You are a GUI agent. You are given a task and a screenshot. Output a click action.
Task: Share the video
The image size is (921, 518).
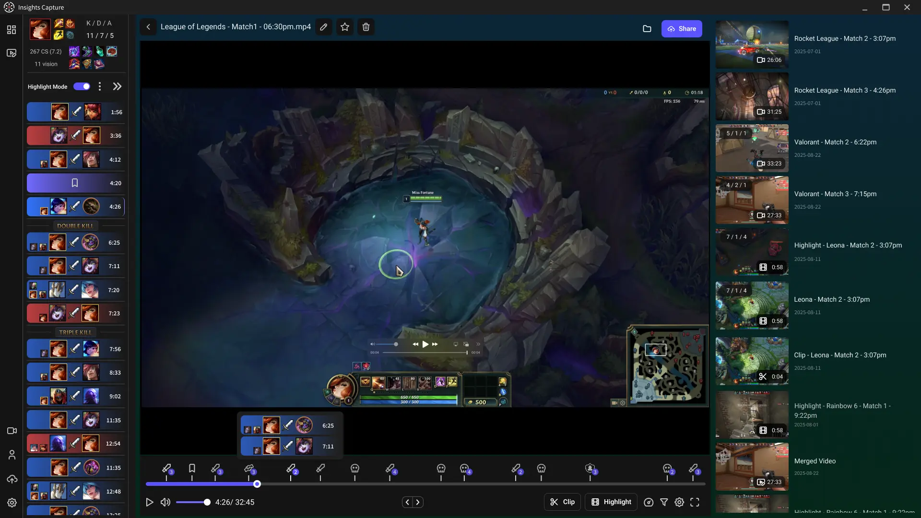coord(682,29)
